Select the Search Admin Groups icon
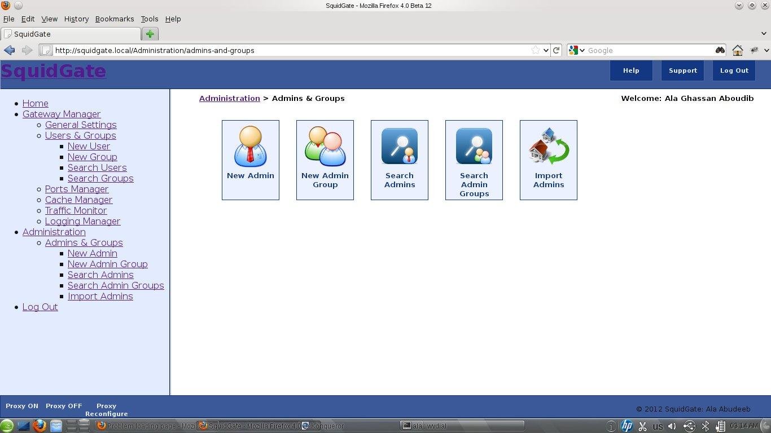This screenshot has height=433, width=771. (x=474, y=160)
